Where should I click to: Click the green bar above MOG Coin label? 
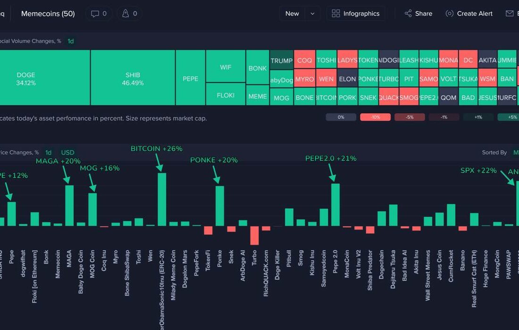click(92, 210)
